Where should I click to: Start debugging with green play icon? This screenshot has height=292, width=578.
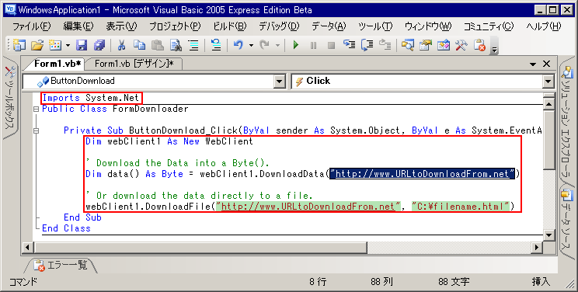tap(296, 45)
